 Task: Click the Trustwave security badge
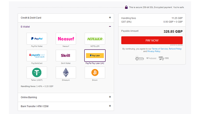coord(152,58)
